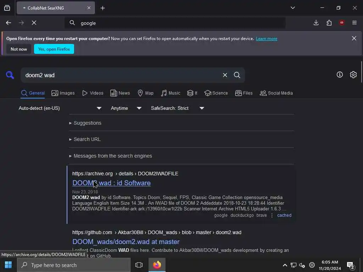363x272 pixels.
Task: Open the extensions puzzle icon
Action: (x=329, y=23)
